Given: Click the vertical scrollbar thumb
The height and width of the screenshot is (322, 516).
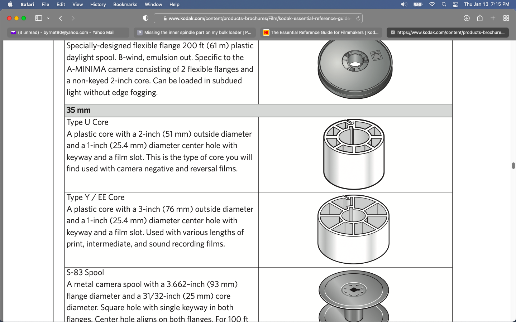Looking at the screenshot, I should tap(513, 166).
